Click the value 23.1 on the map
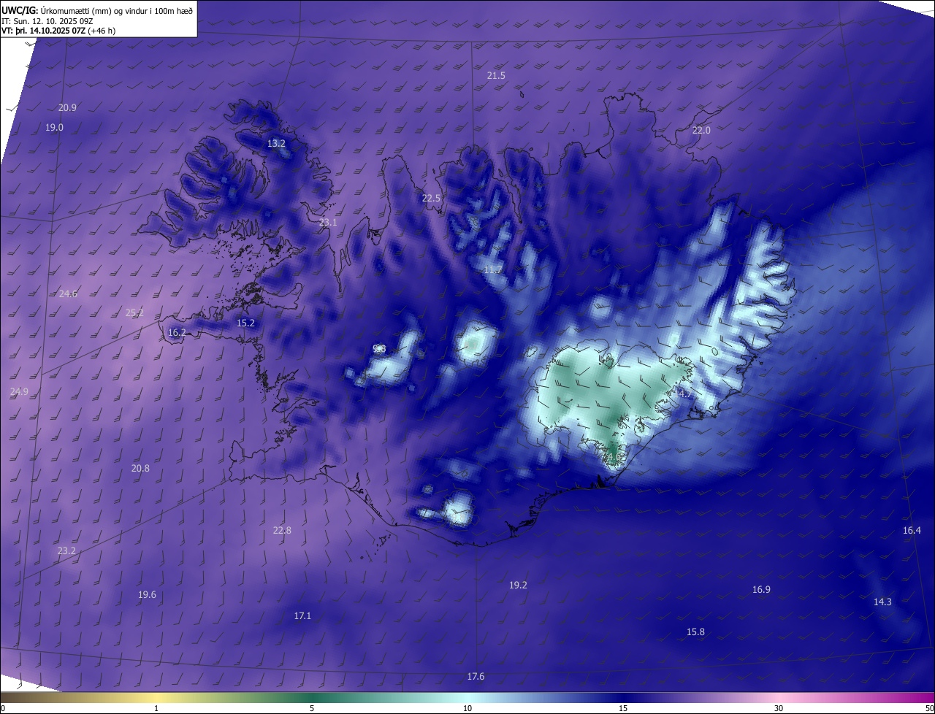This screenshot has width=935, height=714. click(x=328, y=223)
